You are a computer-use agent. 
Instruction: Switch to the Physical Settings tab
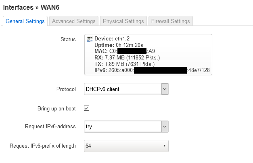click(x=123, y=21)
